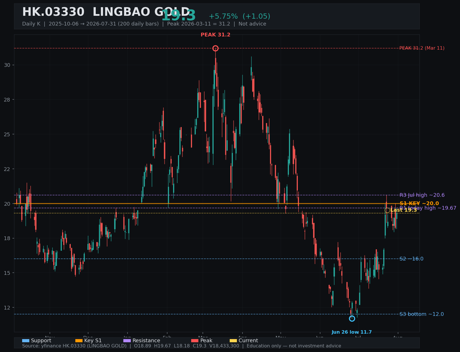
Task: Click the 'R1 today high ~19.67' label
Action: tap(428, 208)
